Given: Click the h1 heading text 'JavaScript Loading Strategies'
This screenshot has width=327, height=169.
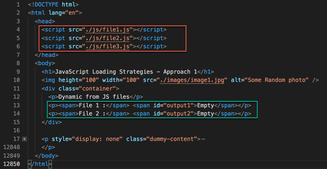Looking at the screenshot, I should pos(104,72).
